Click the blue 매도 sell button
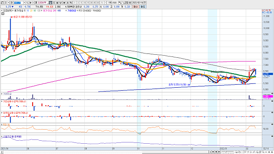Screen dimensions: 274x154 [x=143, y=7]
